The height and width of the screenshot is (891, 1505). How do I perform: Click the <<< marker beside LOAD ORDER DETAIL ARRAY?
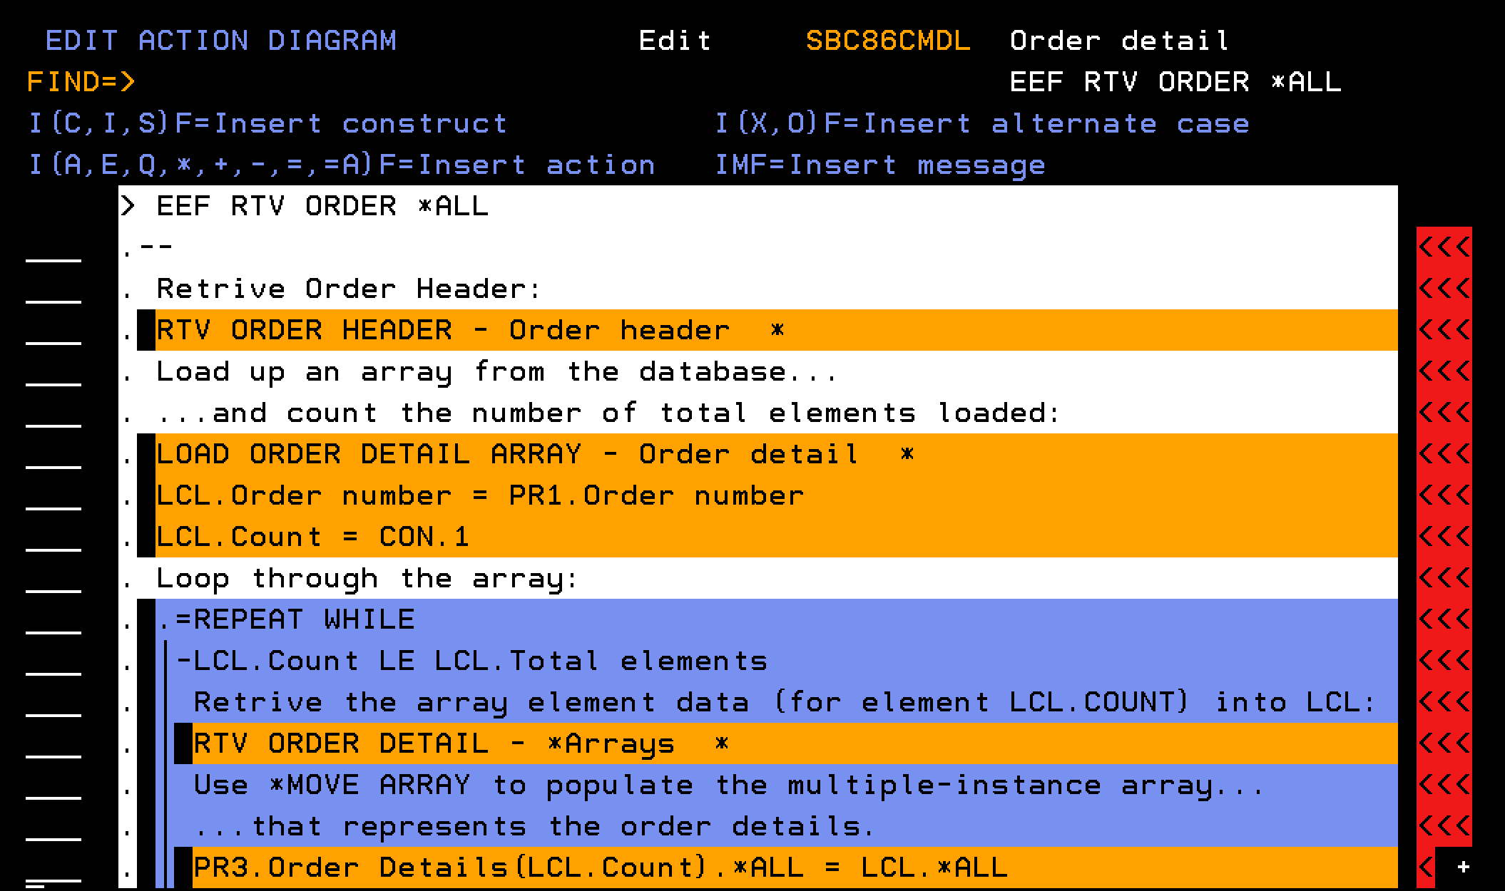(1444, 455)
